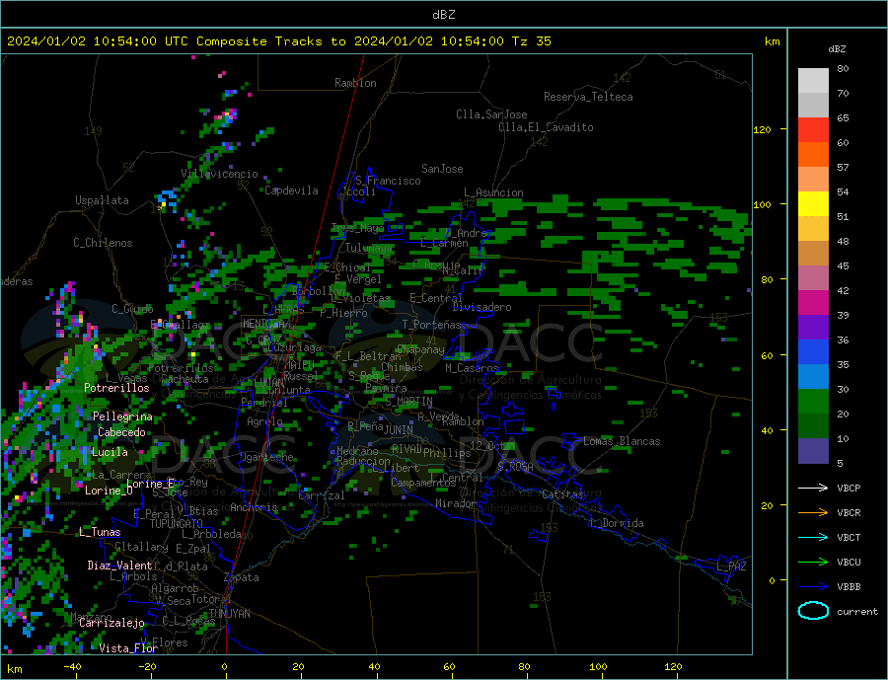Pick the gold swatch between 51 and 48 dBZ
This screenshot has height=680, width=888.
813,228
